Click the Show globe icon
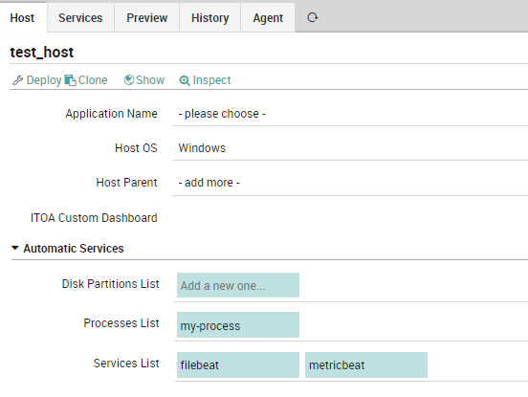Image resolution: width=528 pixels, height=397 pixels. pyautogui.click(x=129, y=79)
